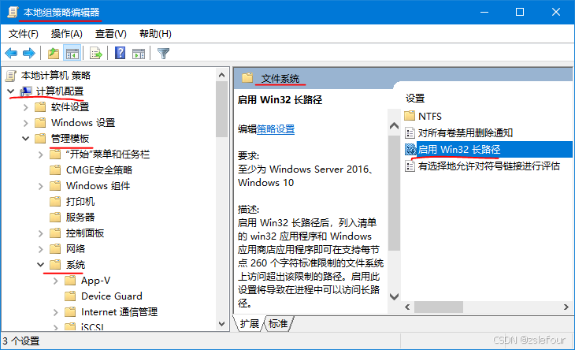Switch to the 标准 tab
This screenshot has height=350, width=575.
(278, 323)
